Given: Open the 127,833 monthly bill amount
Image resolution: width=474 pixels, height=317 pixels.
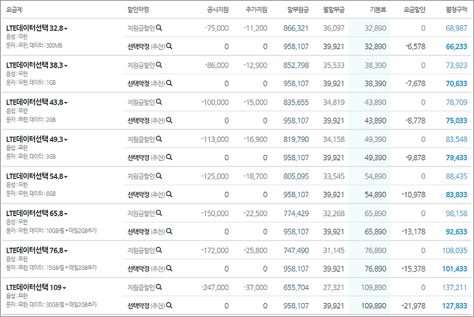Looking at the screenshot, I should tap(454, 306).
